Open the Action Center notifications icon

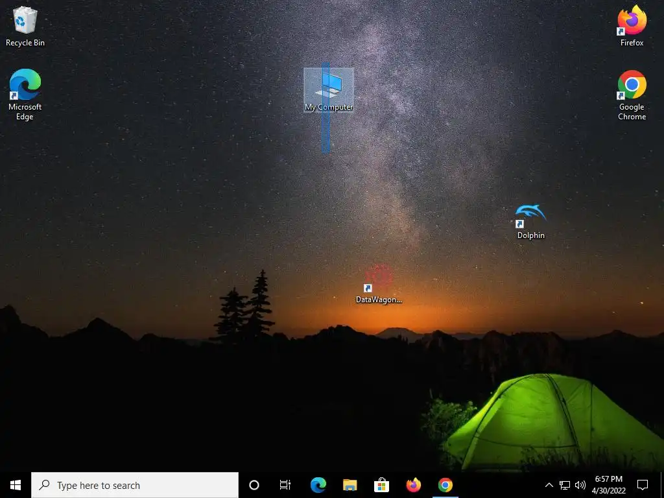[643, 485]
